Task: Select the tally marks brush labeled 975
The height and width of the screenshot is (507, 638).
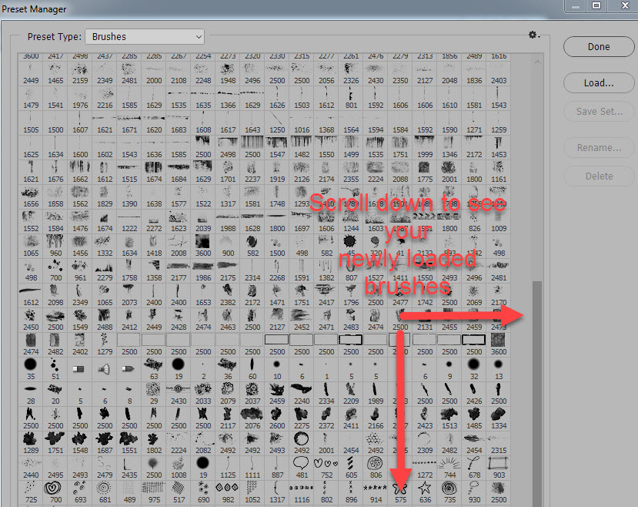Action: [x=154, y=492]
